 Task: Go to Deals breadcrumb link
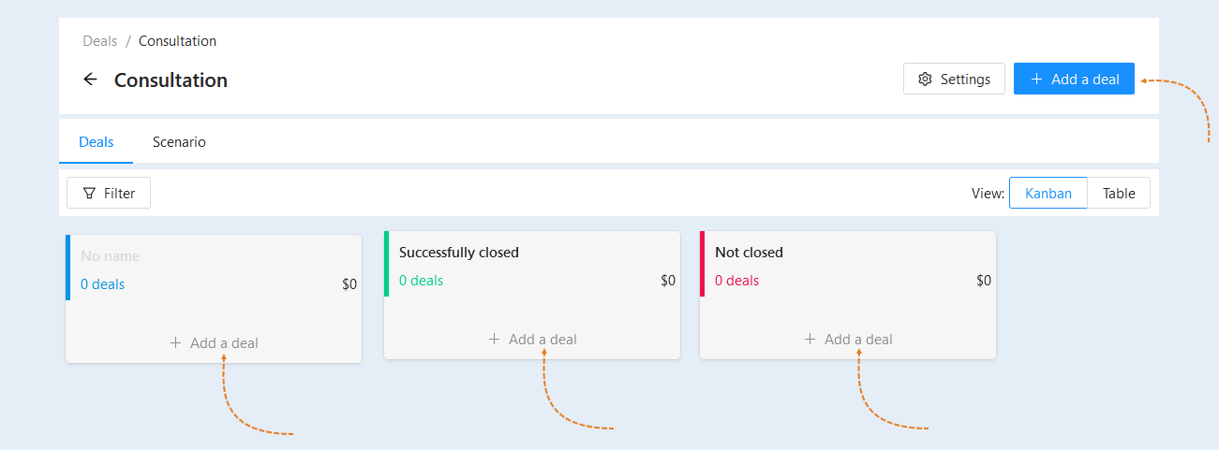tap(100, 41)
